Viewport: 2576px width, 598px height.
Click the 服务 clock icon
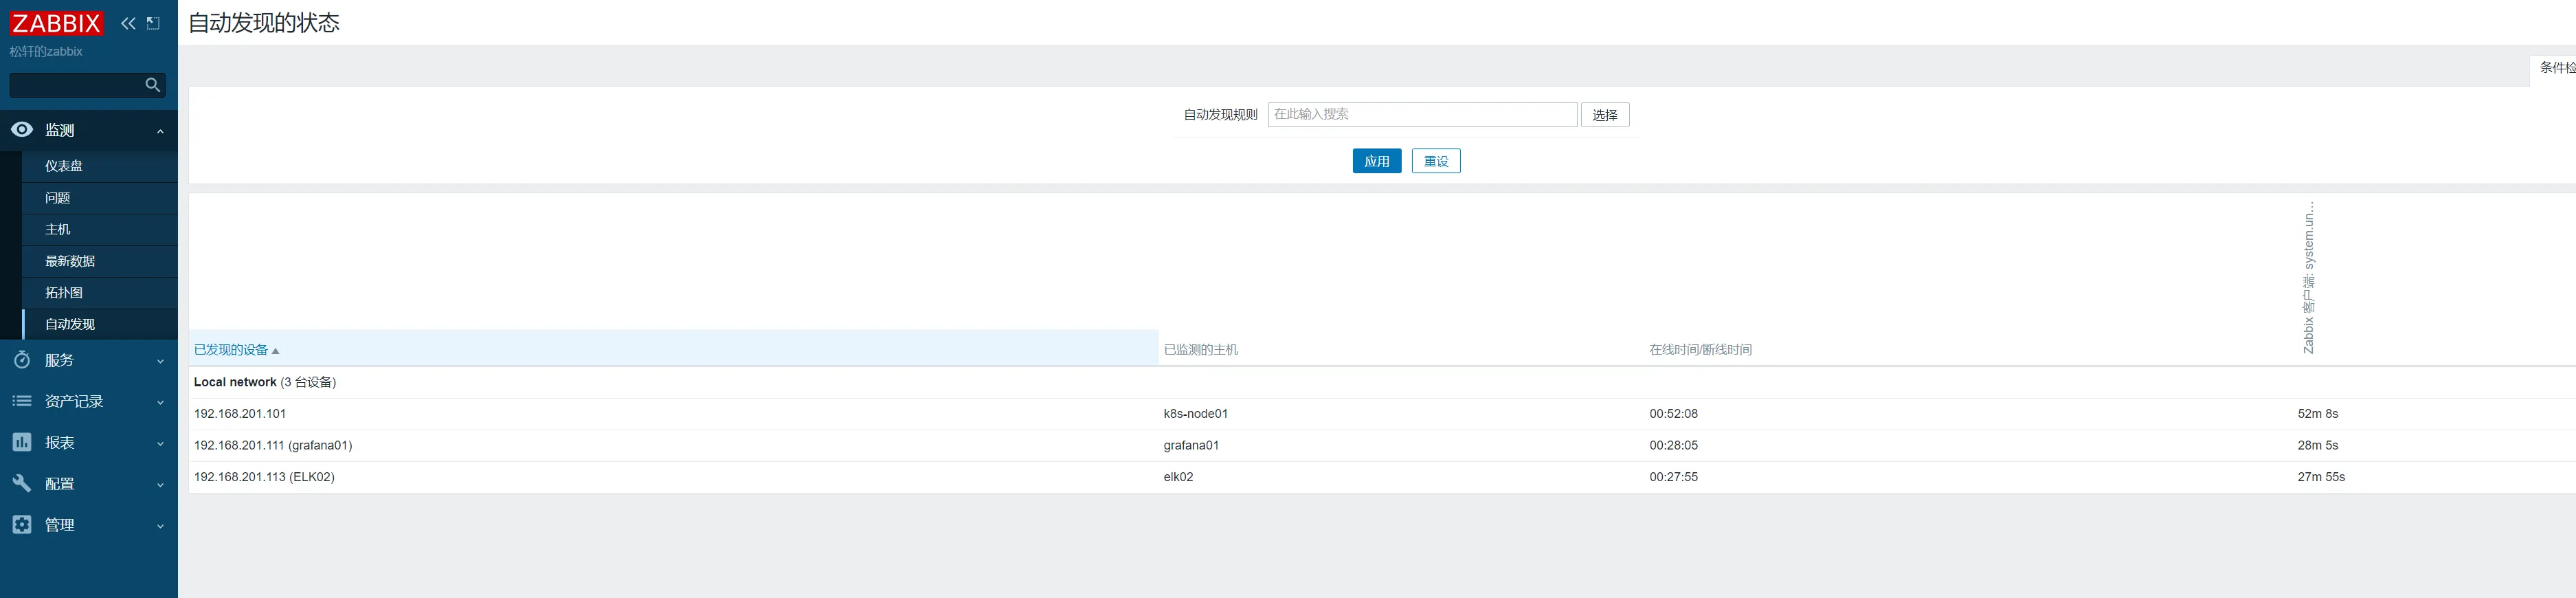tap(22, 360)
